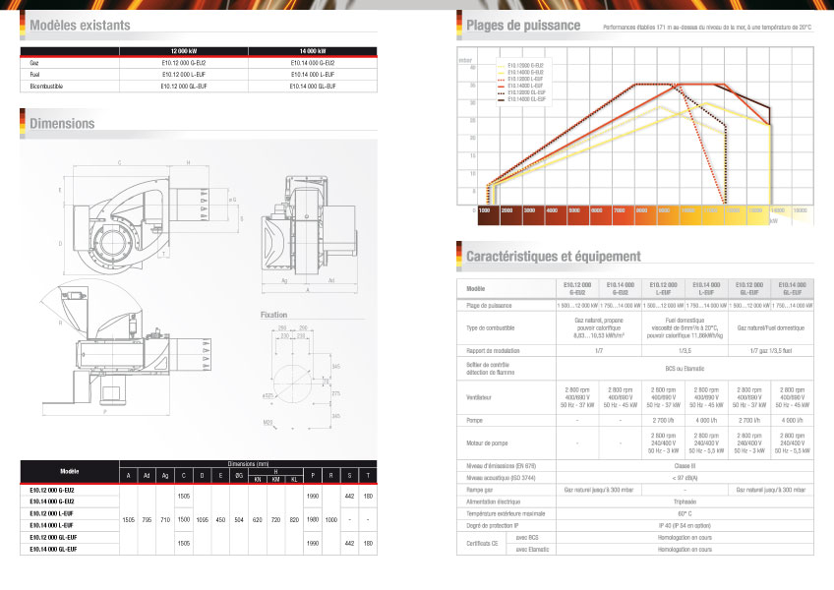This screenshot has width=834, height=590.
Task: Select the "Gaz" row label in models table
Action: tap(34, 63)
